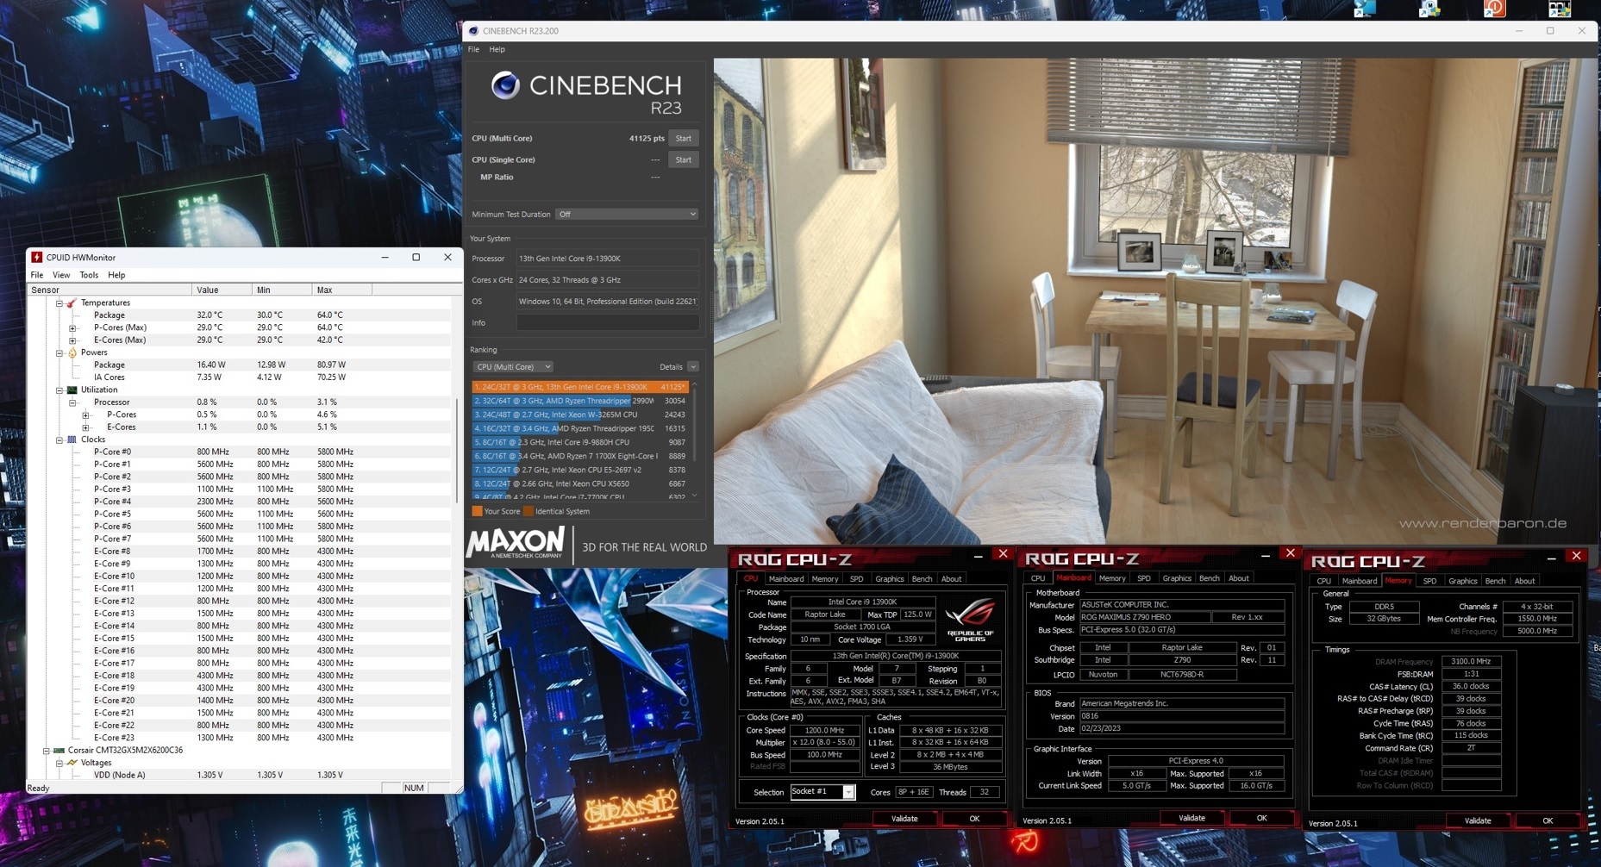
Task: Click OK in the Timings CPU-Z window
Action: [1548, 820]
